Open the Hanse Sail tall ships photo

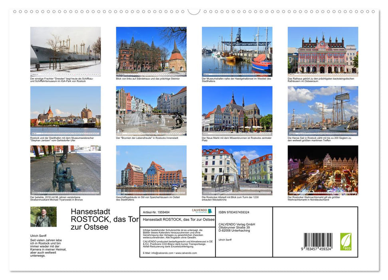(322, 111)
